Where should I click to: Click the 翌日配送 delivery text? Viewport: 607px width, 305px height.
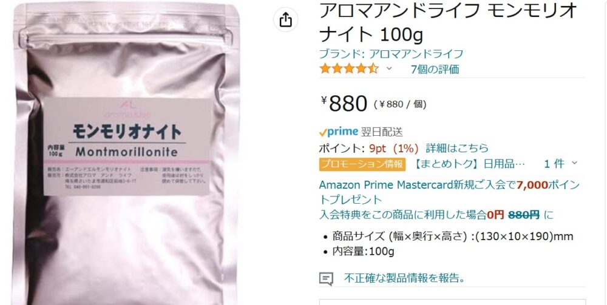382,132
